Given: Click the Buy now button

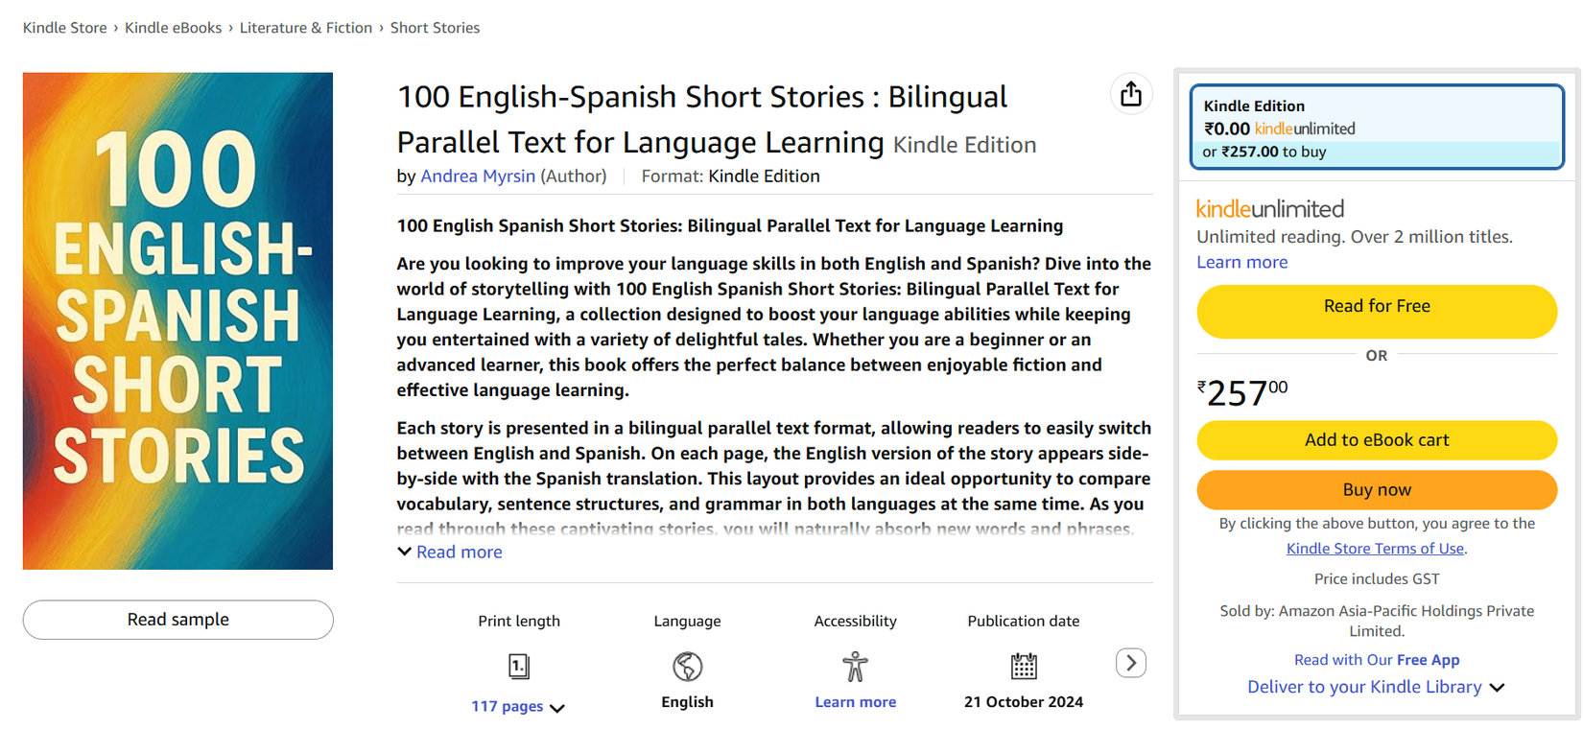Looking at the screenshot, I should click(x=1376, y=489).
